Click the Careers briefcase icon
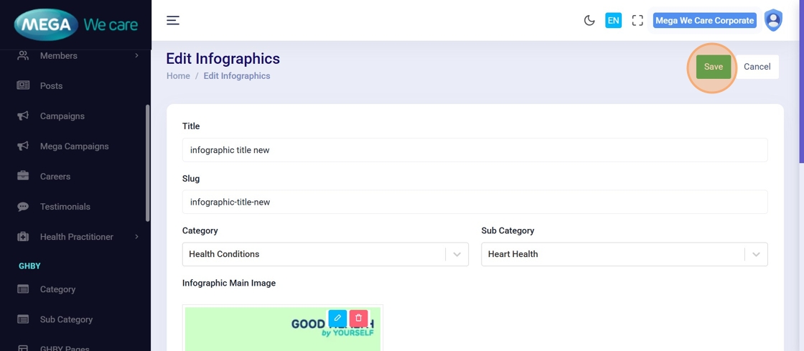The height and width of the screenshot is (351, 804). (x=23, y=176)
